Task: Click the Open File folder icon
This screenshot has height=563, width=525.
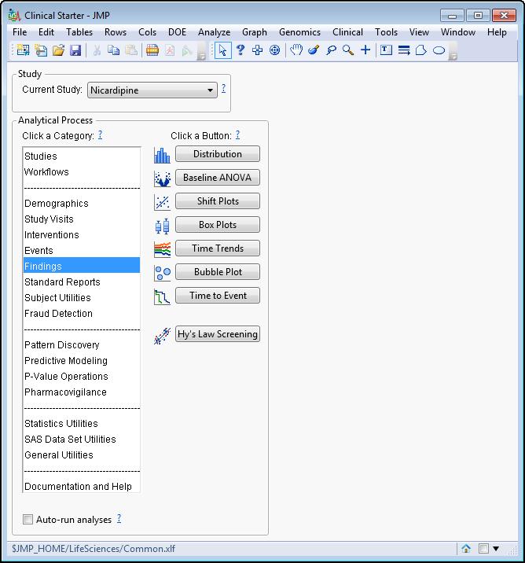Action: [58, 50]
